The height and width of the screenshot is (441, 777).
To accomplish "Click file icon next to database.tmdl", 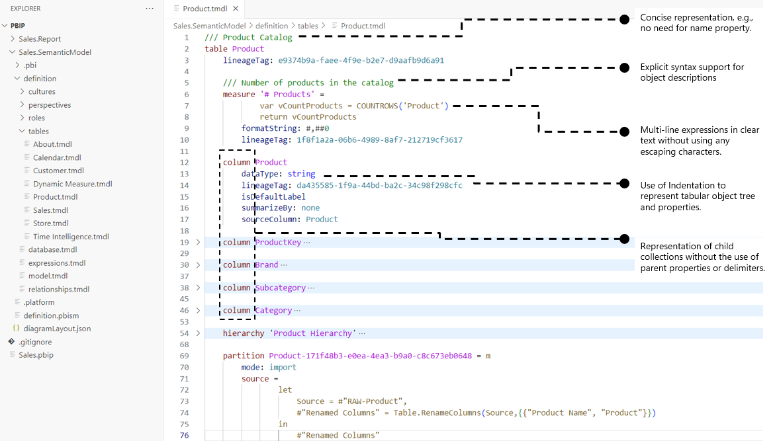I will 22,249.
